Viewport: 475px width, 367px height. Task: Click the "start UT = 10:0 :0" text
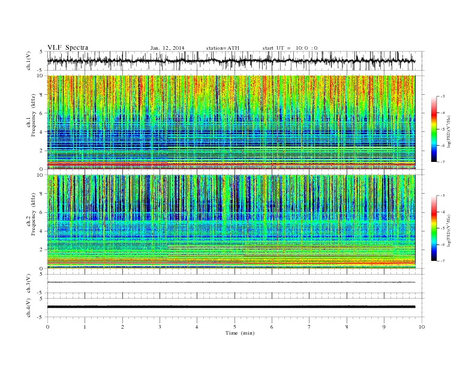coord(290,48)
